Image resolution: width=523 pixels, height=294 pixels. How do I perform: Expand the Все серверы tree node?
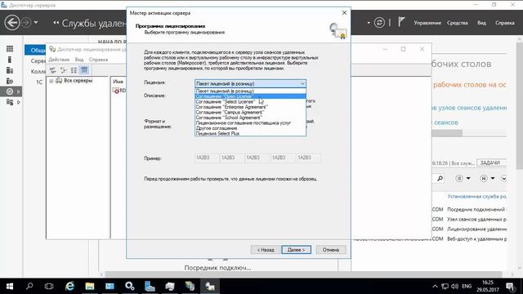tap(51, 81)
